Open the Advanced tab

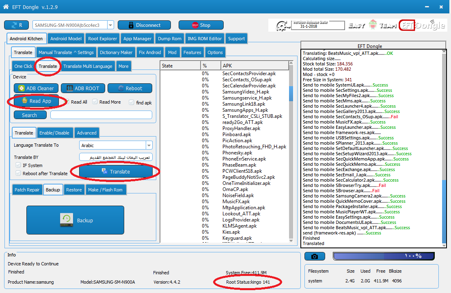[x=86, y=133]
